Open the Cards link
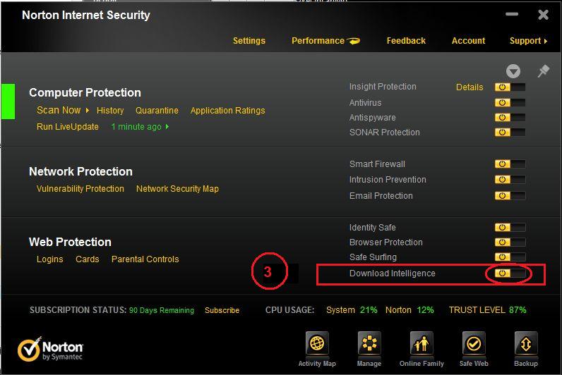This screenshot has width=562, height=375. [87, 259]
